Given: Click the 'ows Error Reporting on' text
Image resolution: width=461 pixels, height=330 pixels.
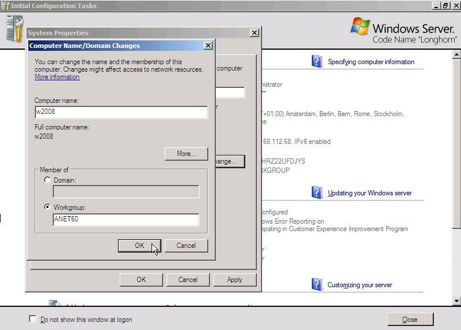Looking at the screenshot, I should tap(293, 221).
